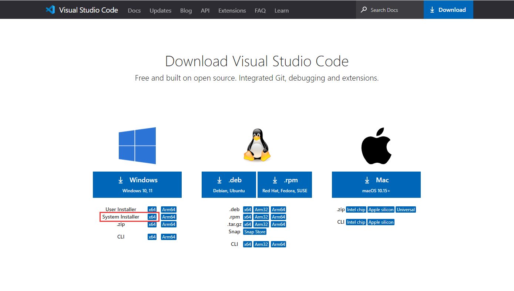The width and height of the screenshot is (514, 291).
Task: Open the Learn navigation link
Action: pos(282,10)
